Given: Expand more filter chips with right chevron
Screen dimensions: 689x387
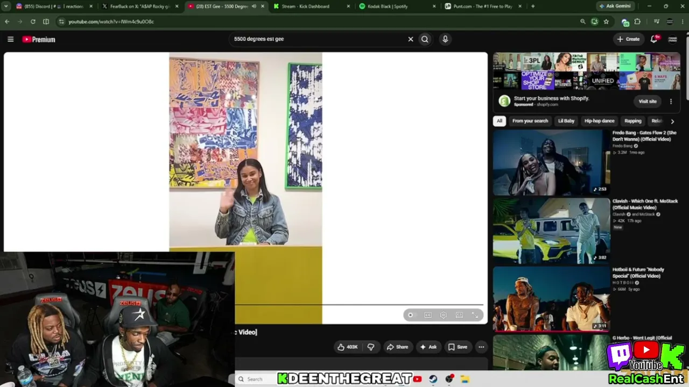Looking at the screenshot, I should click(672, 121).
